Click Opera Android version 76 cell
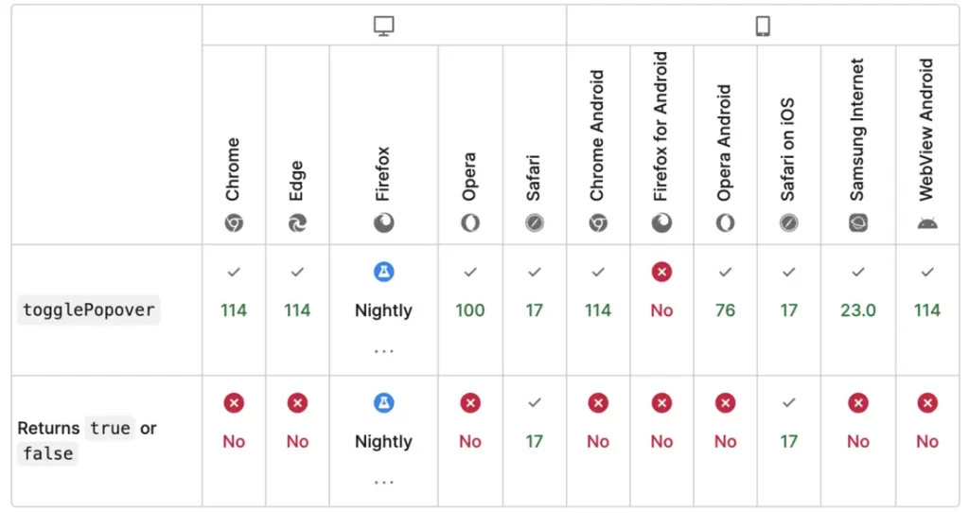 click(725, 310)
